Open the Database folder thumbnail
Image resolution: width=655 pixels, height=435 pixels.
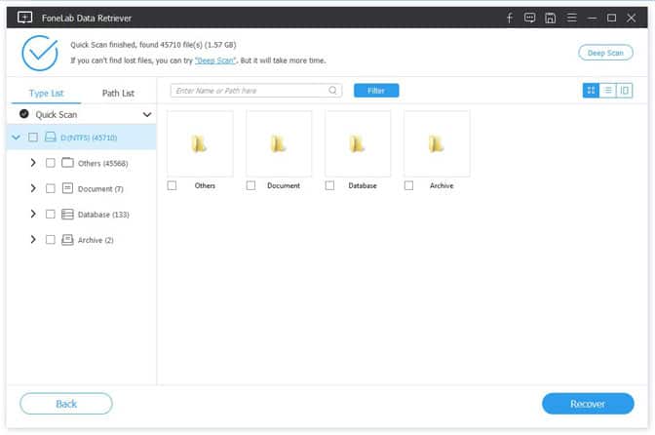click(x=358, y=144)
